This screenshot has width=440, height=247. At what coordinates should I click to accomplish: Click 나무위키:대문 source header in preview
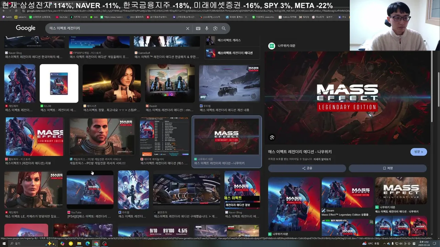282,46
